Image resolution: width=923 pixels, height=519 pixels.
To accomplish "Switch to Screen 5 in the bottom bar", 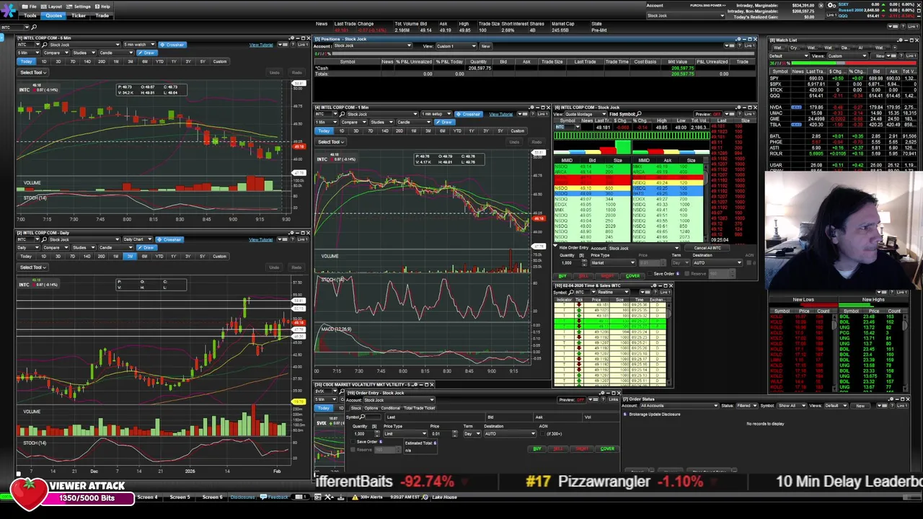I will pyautogui.click(x=180, y=497).
